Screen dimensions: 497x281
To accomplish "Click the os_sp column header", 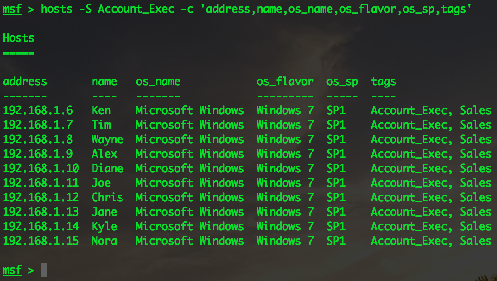I will [x=342, y=82].
